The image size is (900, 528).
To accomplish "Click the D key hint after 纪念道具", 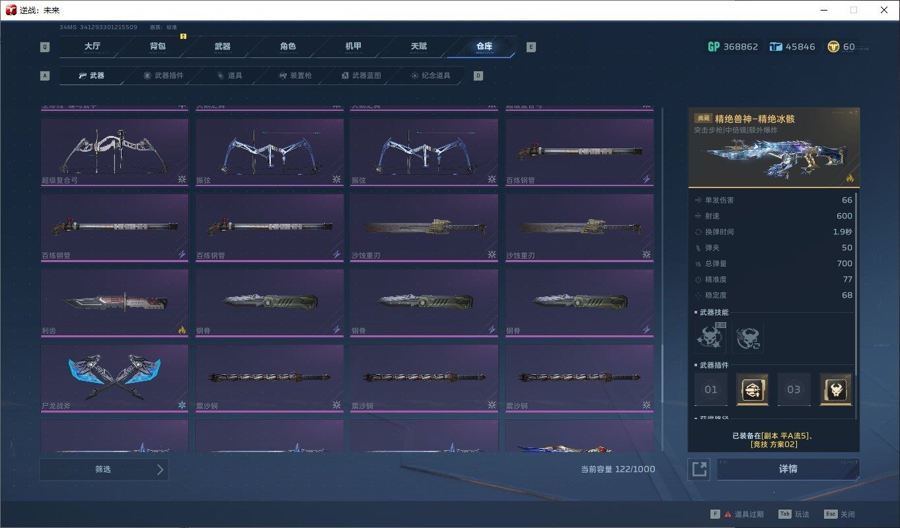I will point(478,76).
